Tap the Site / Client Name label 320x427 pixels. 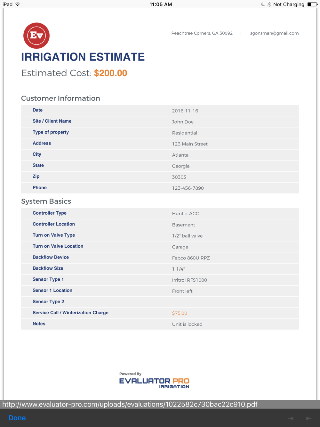(52, 121)
